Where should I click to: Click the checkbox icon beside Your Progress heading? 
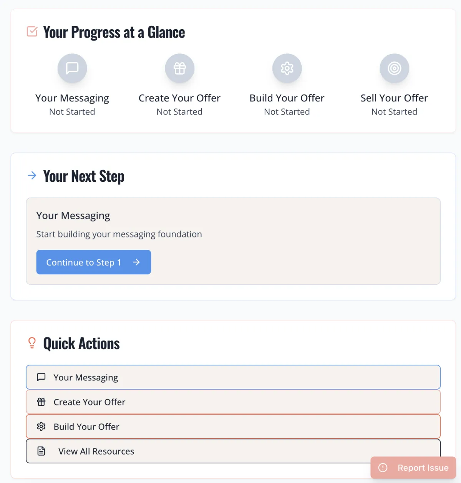(32, 32)
